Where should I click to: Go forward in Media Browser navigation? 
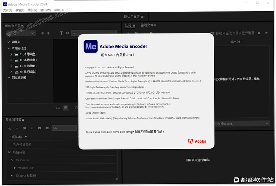[x=48, y=33]
